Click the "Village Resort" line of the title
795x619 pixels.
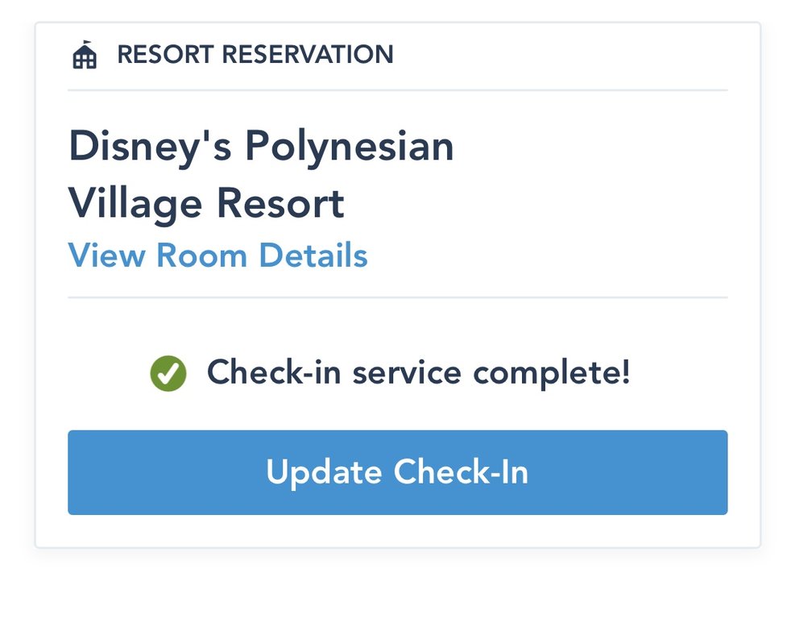pos(206,203)
